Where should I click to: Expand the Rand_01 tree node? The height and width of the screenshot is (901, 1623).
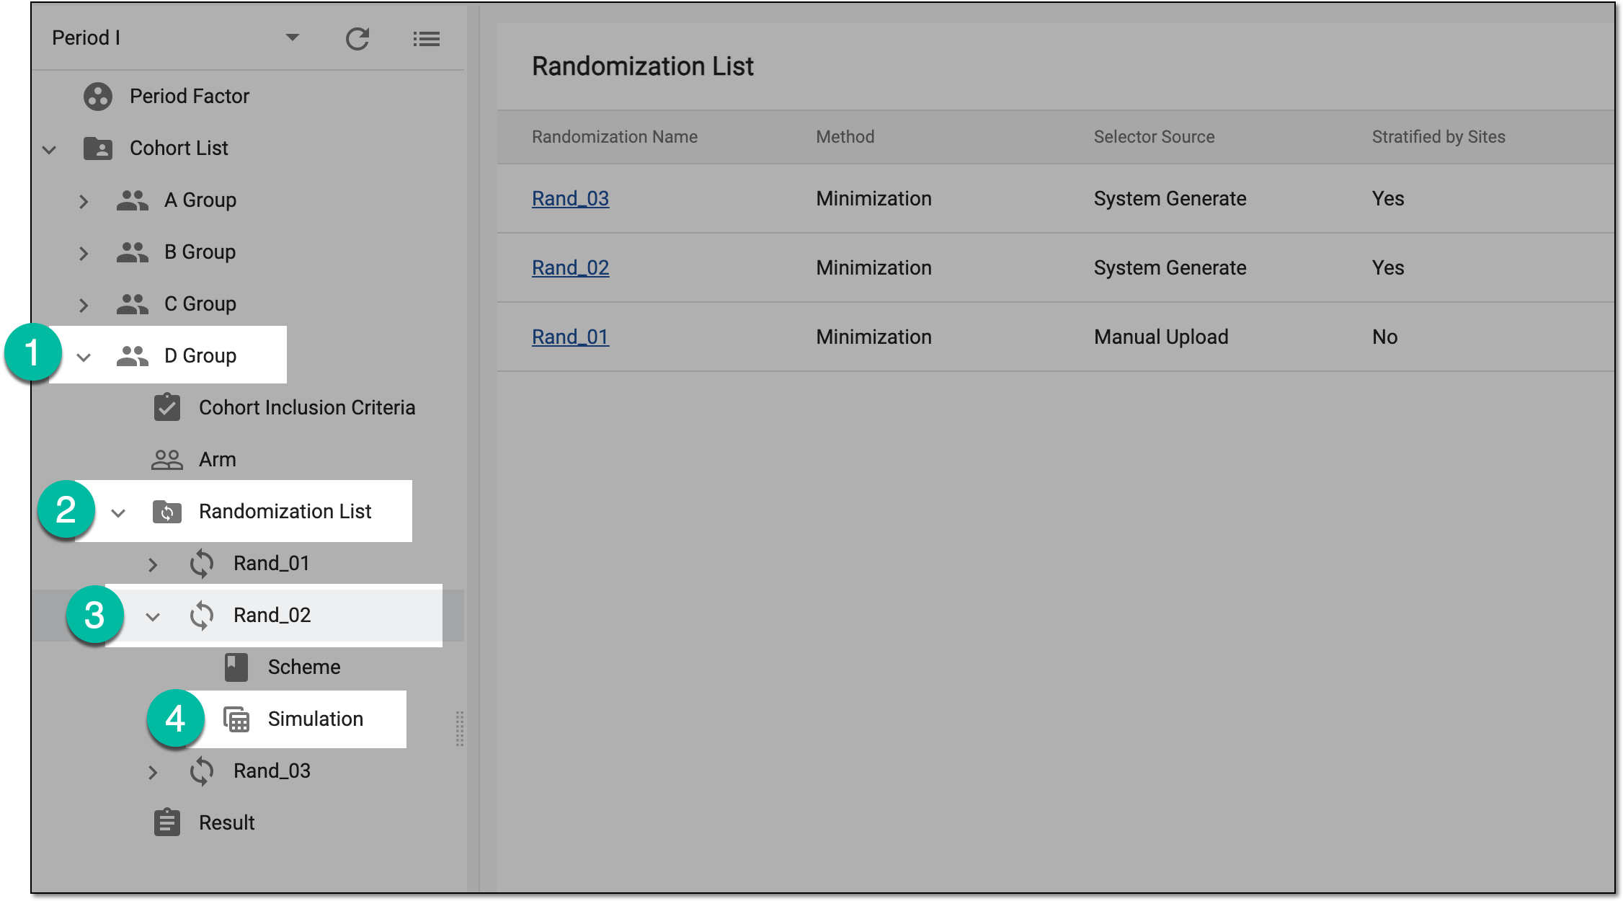coord(153,564)
